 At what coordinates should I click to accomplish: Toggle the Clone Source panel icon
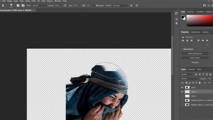coord(23,5)
